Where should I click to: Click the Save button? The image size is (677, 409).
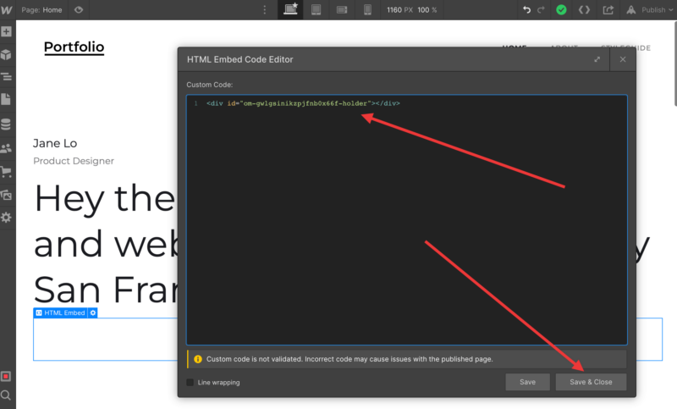(527, 382)
